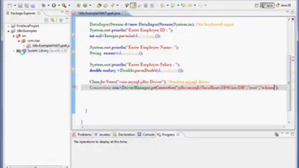Click the New Java Class icon
This screenshot has width=299, height=168.
tap(85, 6)
